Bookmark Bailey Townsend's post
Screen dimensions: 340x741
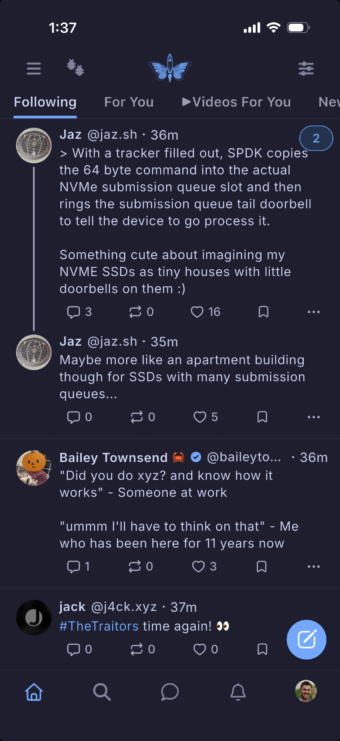coord(262,566)
